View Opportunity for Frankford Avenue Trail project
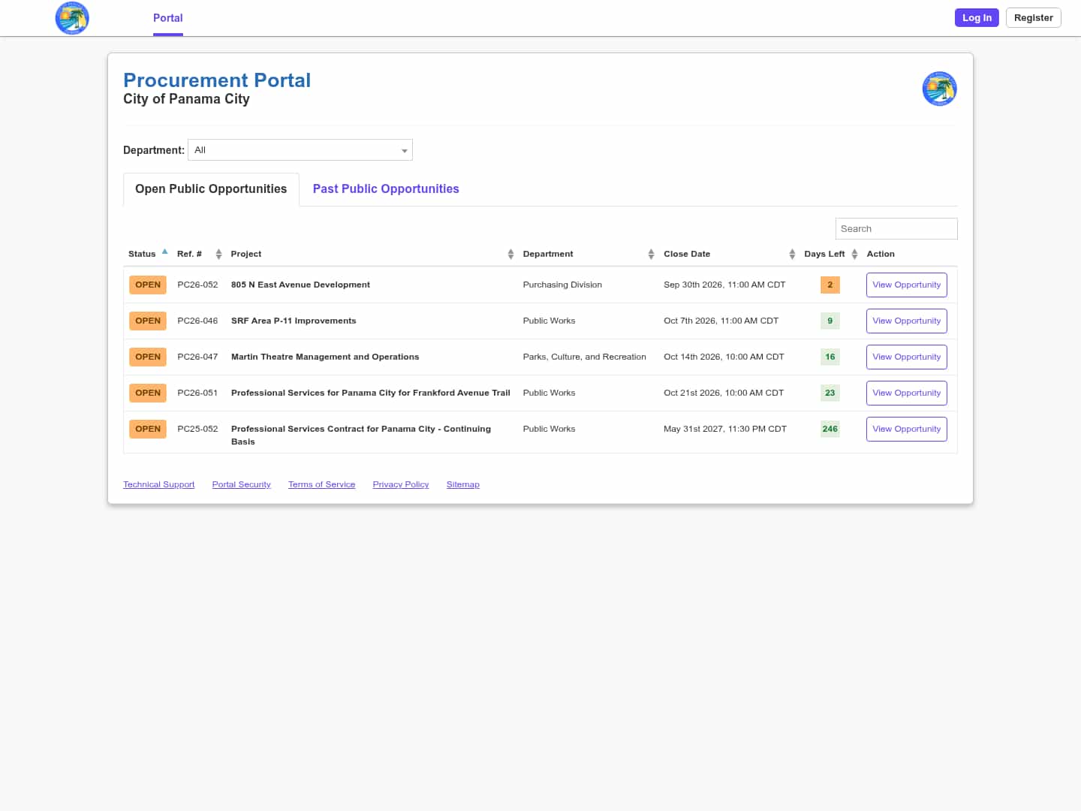The width and height of the screenshot is (1081, 811). coord(906,393)
